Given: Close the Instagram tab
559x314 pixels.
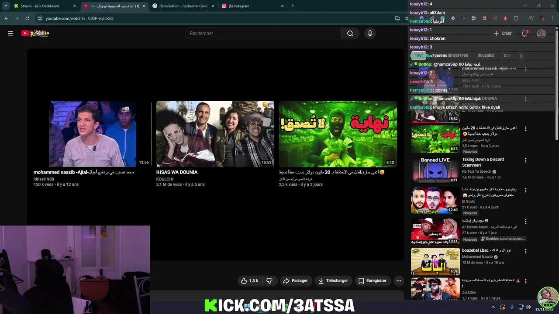Looking at the screenshot, I should coord(282,6).
